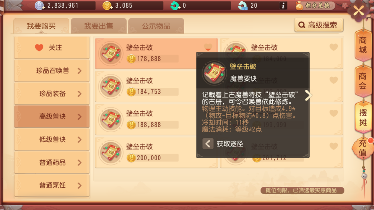Viewport: 374px width, 210px height.
Task: Open 摆摊 side tab
Action: click(363, 117)
